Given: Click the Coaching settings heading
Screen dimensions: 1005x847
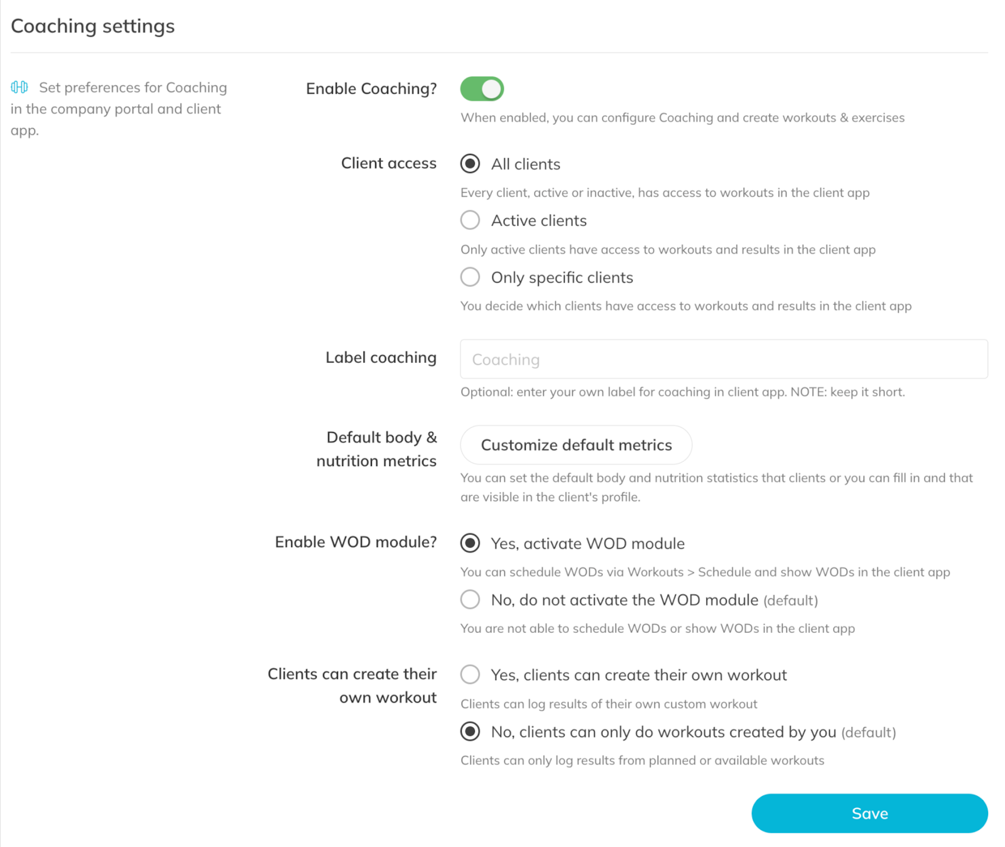Looking at the screenshot, I should tap(93, 26).
